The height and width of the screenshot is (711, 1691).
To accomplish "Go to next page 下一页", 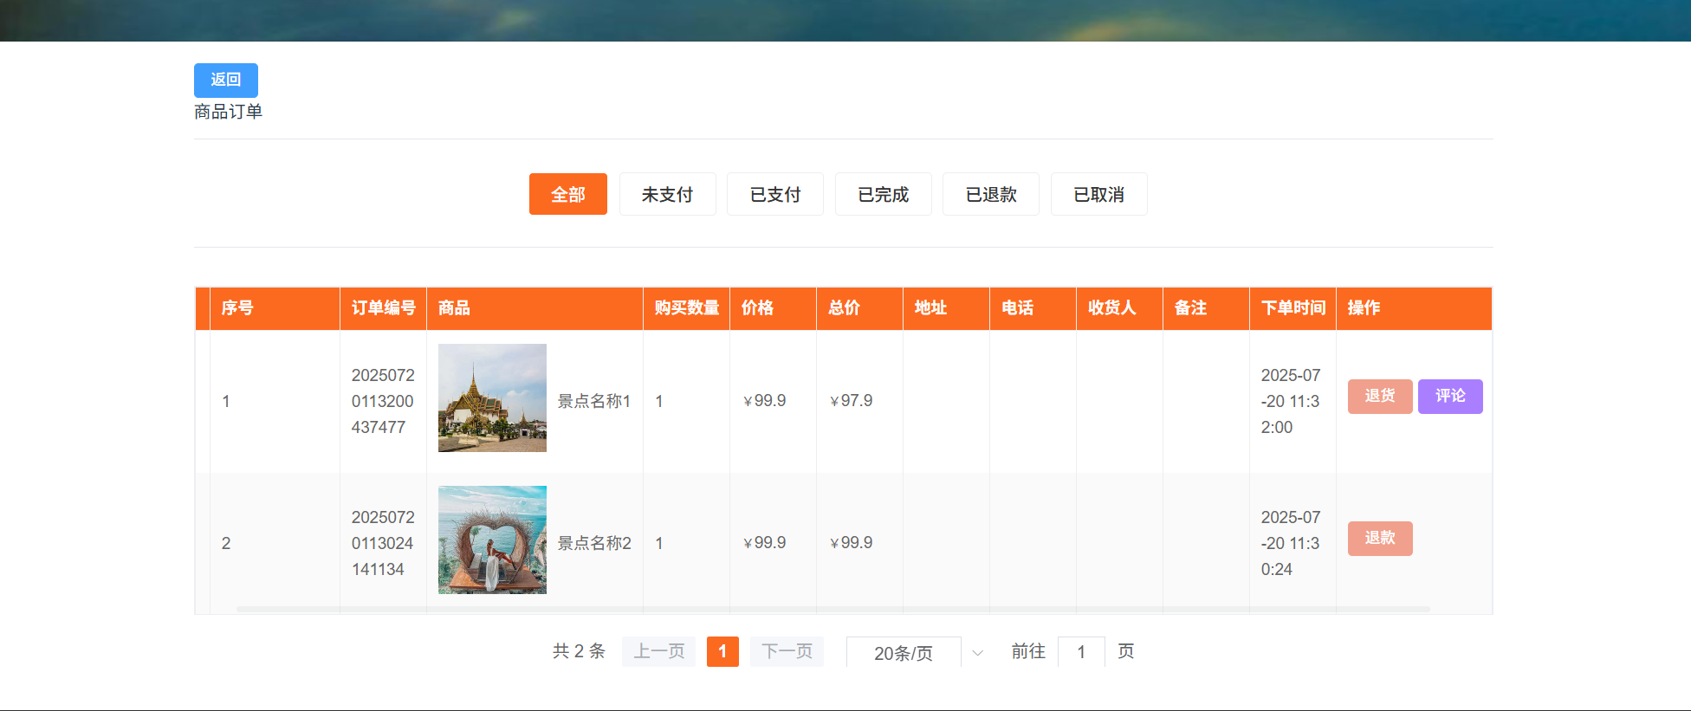I will (787, 651).
